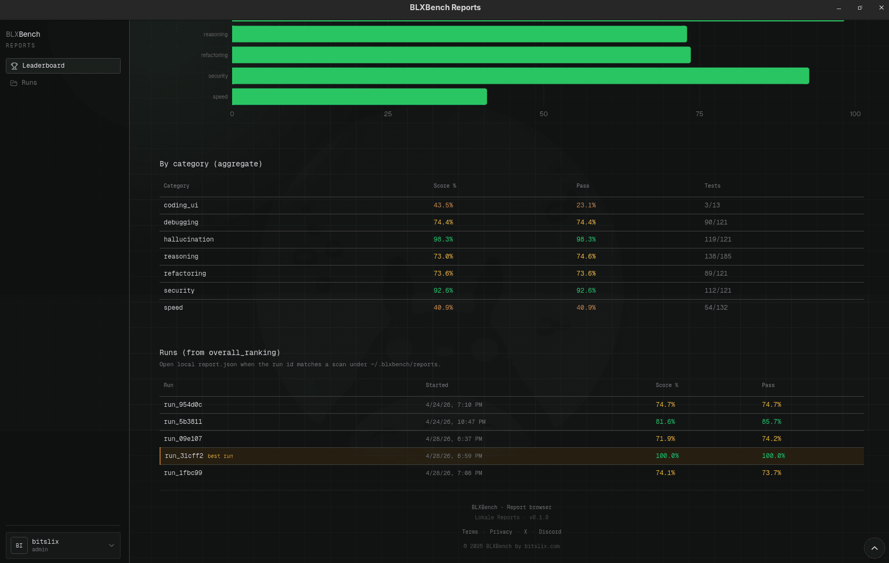This screenshot has width=889, height=563.
Task: Select the refactoring category row in table
Action: 511,274
